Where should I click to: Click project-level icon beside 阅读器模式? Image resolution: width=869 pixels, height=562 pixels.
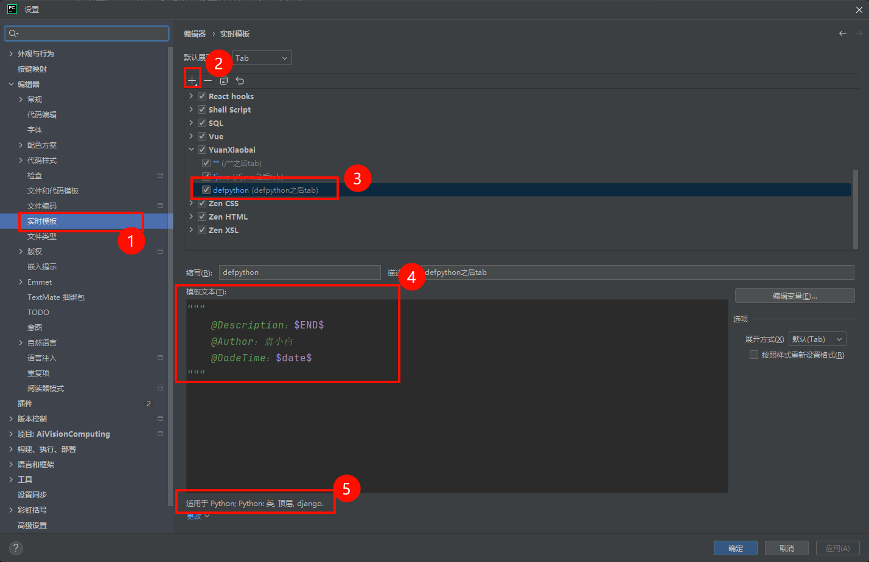coord(160,388)
